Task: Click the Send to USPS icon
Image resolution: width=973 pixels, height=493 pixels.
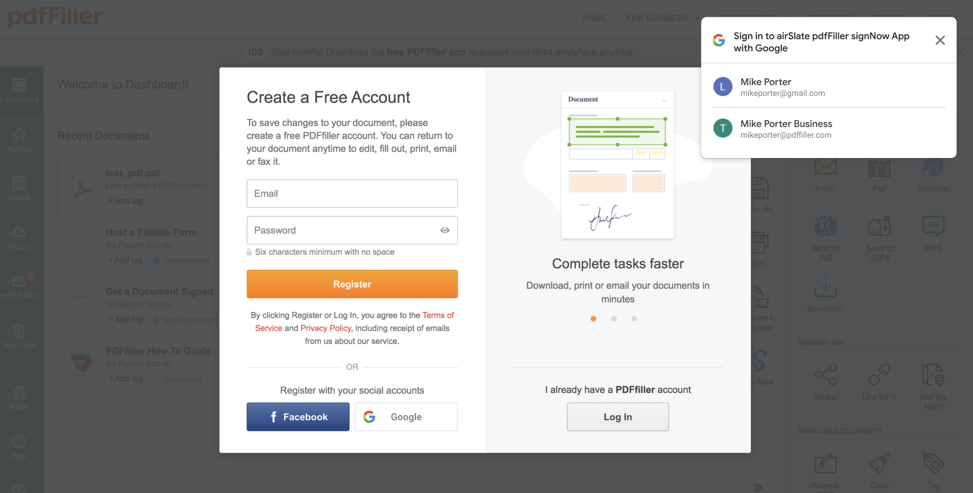Action: pyautogui.click(x=879, y=226)
